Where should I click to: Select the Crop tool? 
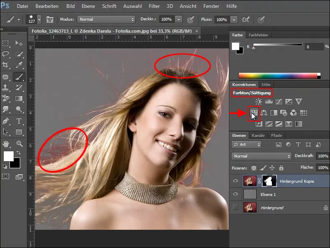point(5,65)
